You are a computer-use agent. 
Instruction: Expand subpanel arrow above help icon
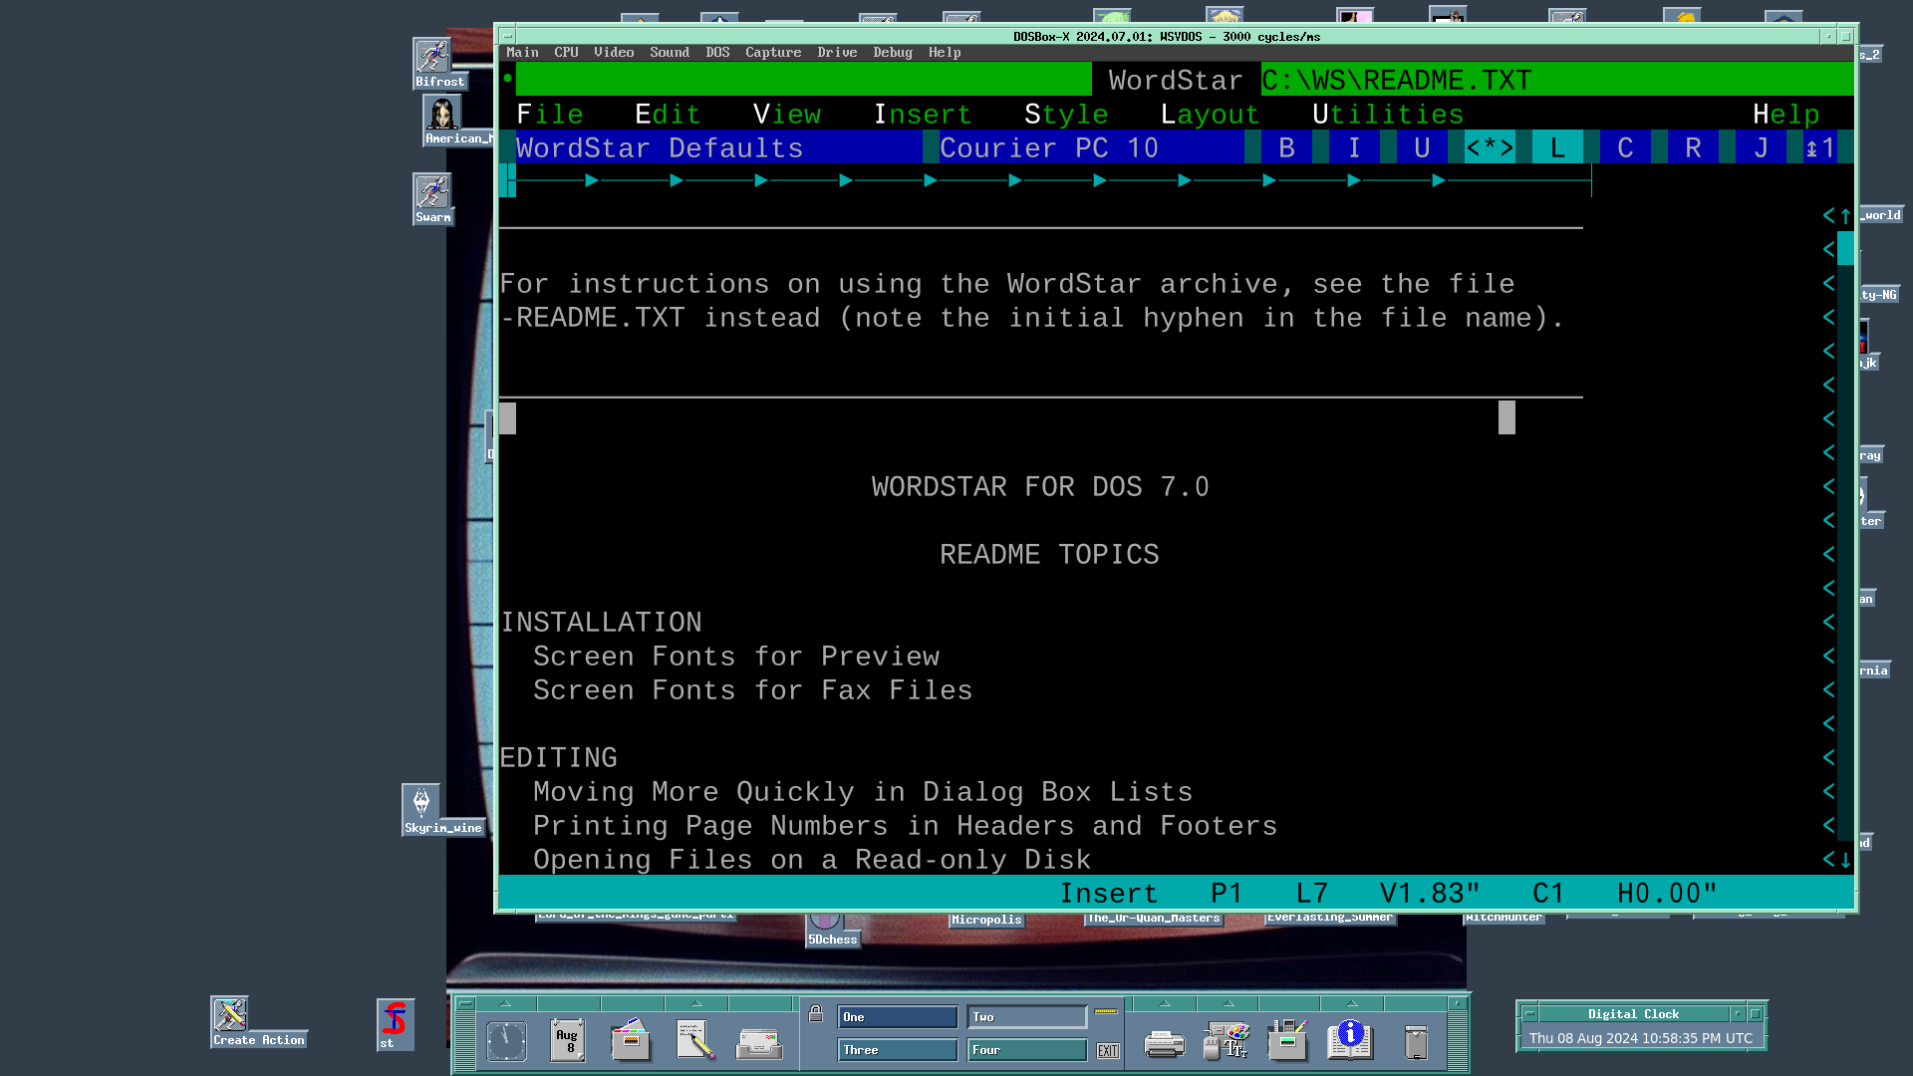tap(1351, 1003)
